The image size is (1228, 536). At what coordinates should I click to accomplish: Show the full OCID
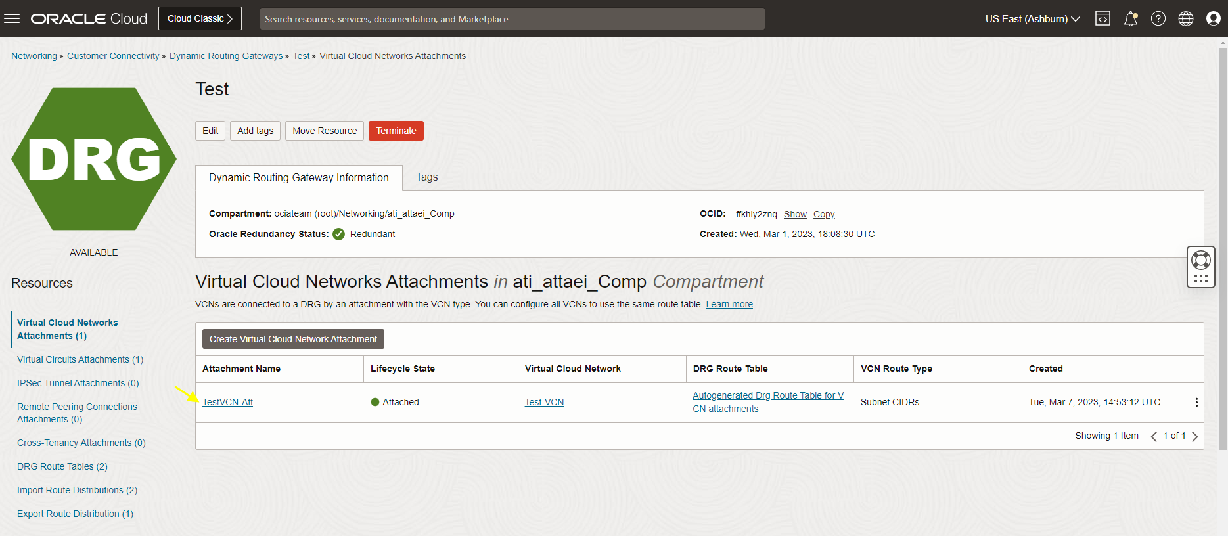[x=795, y=214]
